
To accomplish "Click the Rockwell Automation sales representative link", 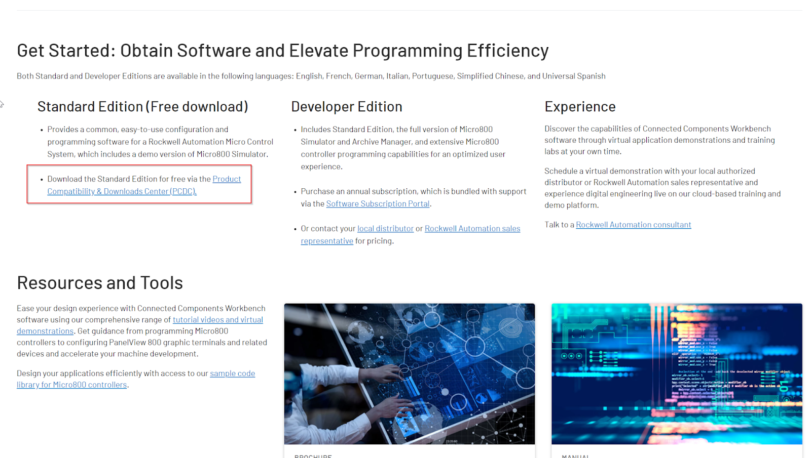I will pos(472,228).
